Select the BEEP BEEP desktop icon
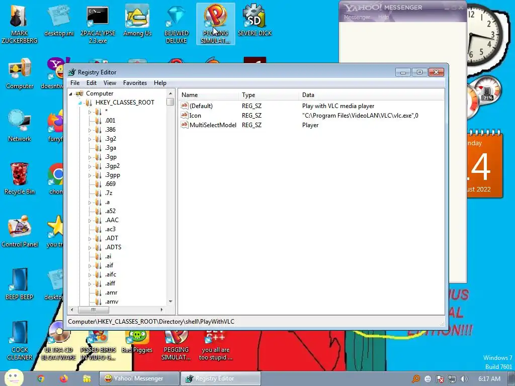This screenshot has height=386, width=515. tap(20, 284)
